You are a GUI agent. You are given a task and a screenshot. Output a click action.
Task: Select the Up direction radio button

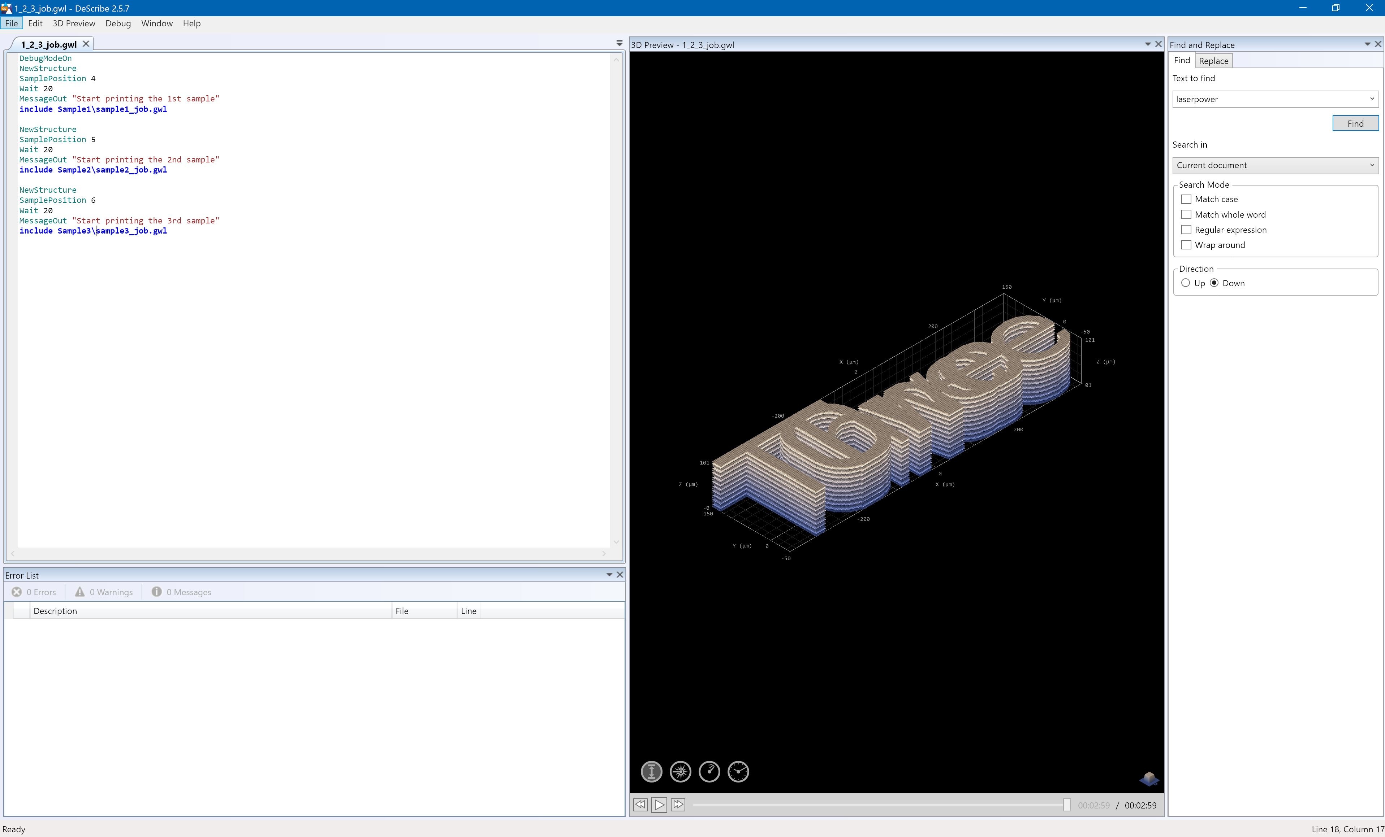click(1186, 283)
